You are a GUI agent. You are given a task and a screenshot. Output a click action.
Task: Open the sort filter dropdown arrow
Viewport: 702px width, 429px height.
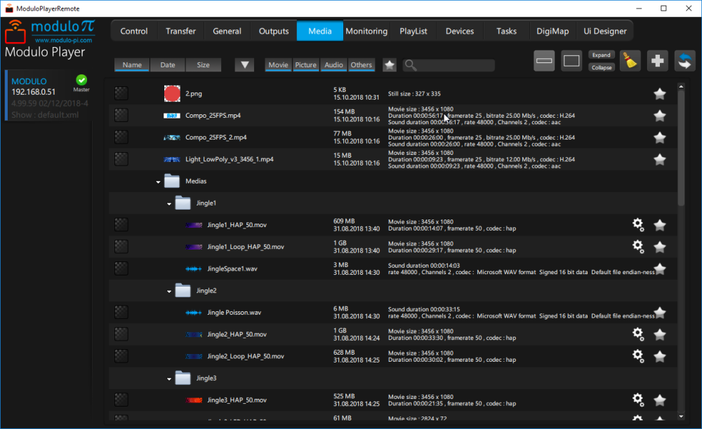click(244, 64)
